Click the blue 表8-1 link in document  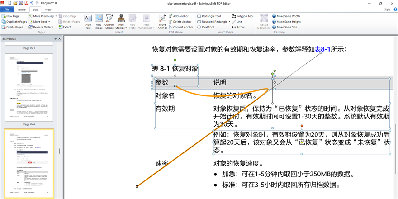322,49
